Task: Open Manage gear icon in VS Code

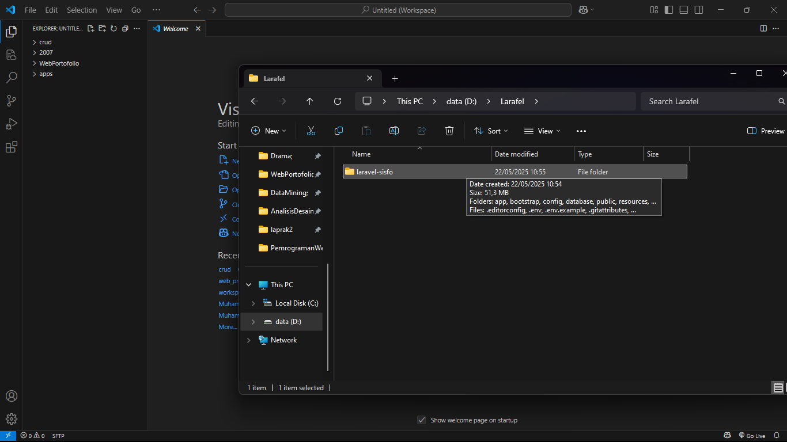Action: [11, 419]
